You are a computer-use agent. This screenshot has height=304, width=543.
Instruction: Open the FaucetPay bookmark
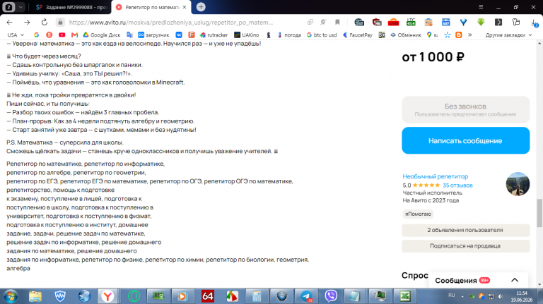point(357,35)
